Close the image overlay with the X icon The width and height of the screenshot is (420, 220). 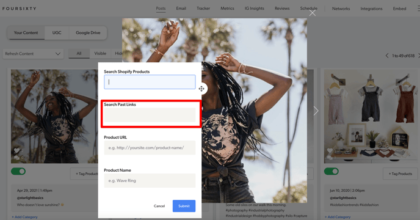click(x=313, y=13)
